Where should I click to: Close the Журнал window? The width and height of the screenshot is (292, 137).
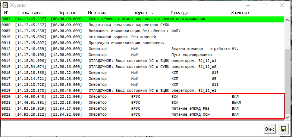[x=282, y=5]
